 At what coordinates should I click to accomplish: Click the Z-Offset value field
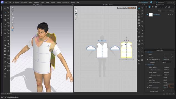coord(166,90)
